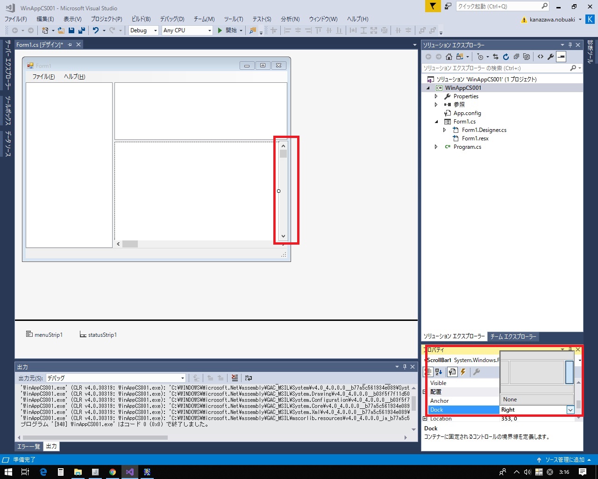Sort properties alphabetically

[439, 372]
